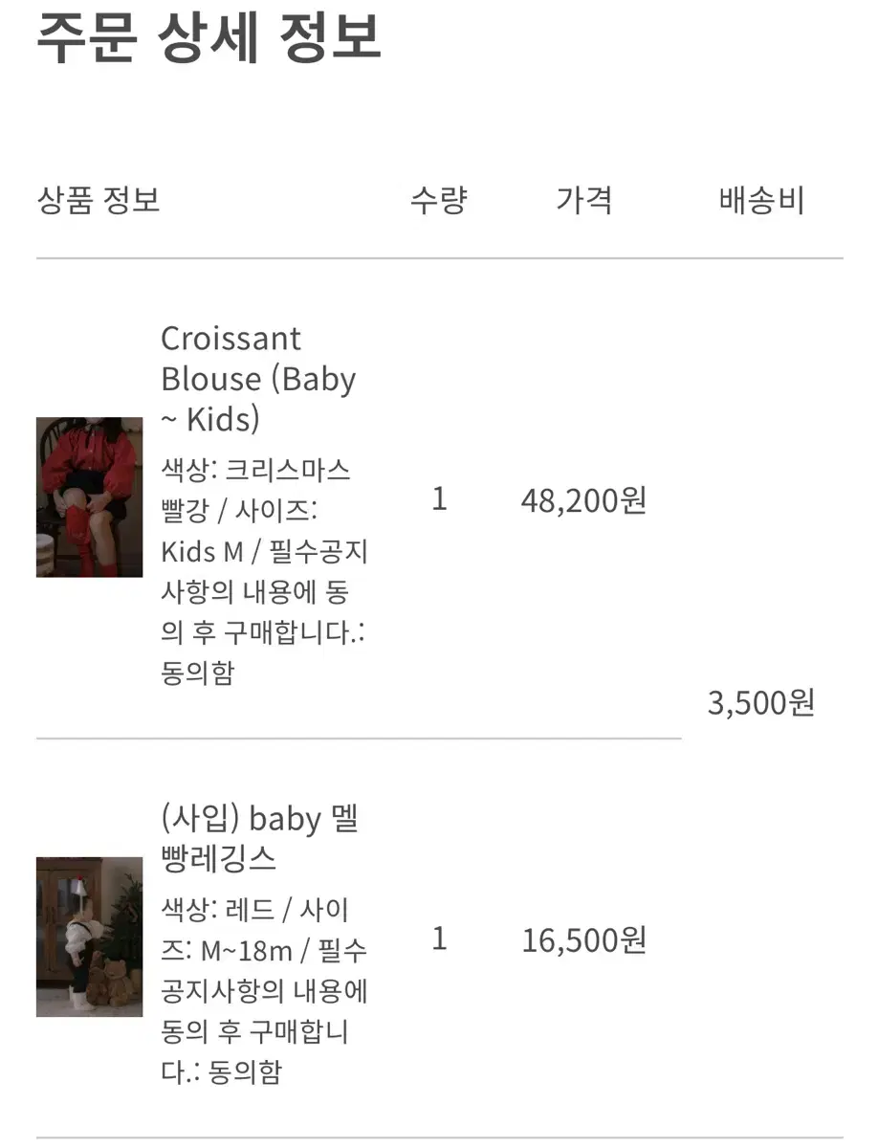
Task: Open the (사입) baby 멜빵레깅스 title
Action: click(260, 838)
